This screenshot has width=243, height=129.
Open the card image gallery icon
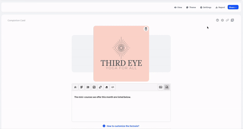(232, 20)
